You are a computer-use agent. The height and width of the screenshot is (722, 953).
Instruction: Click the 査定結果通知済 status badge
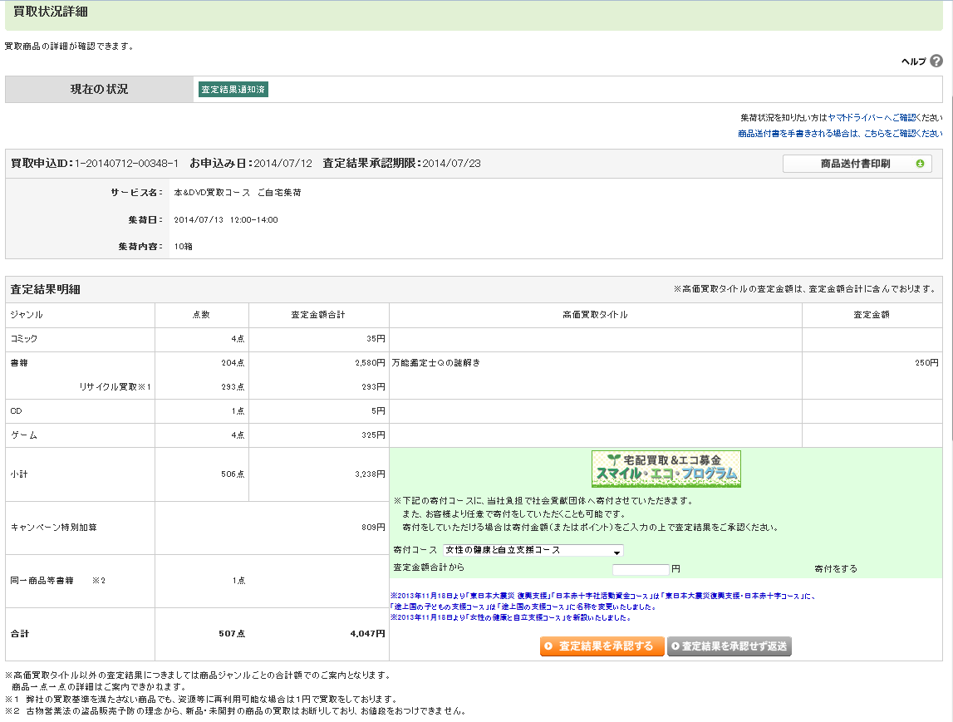pyautogui.click(x=233, y=90)
